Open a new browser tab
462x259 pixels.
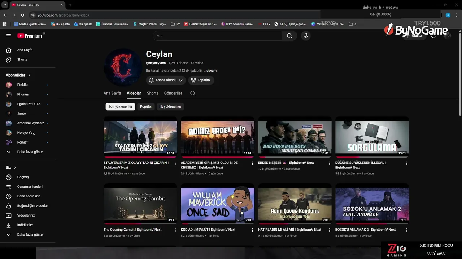(x=70, y=5)
